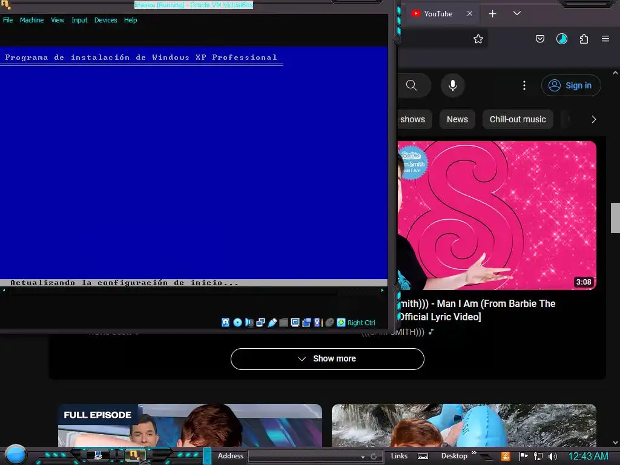Click the YouTube Sign in button
The width and height of the screenshot is (620, 465).
click(x=571, y=85)
